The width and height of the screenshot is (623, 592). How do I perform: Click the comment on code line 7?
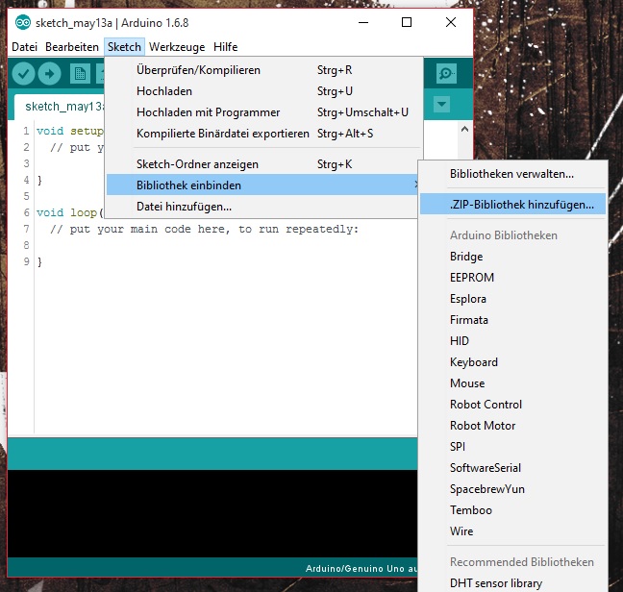pos(204,230)
